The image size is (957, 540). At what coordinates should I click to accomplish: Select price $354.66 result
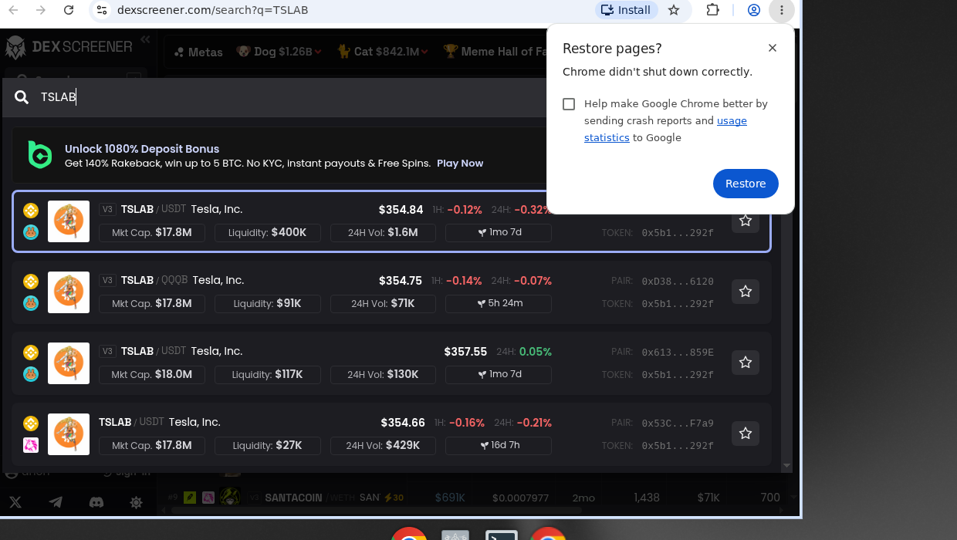point(403,423)
